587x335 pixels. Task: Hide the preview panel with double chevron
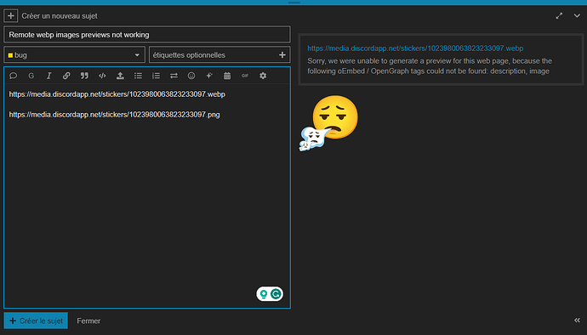pos(578,320)
